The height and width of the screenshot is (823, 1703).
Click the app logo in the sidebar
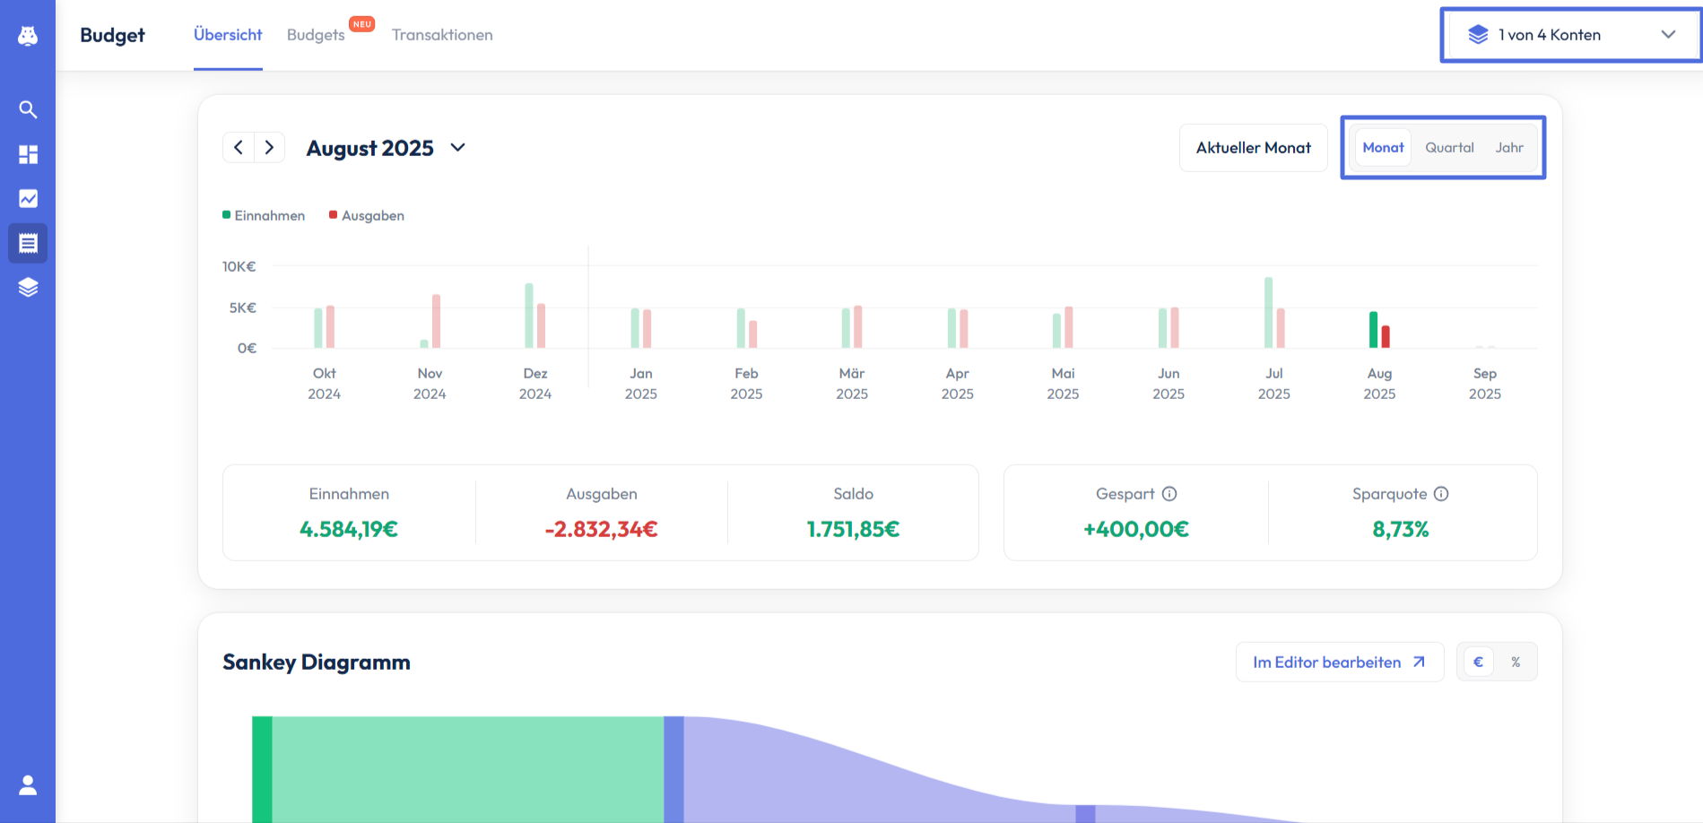(28, 36)
